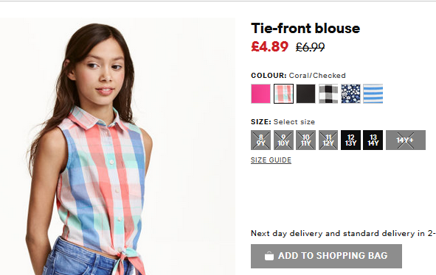The width and height of the screenshot is (436, 275).
Task: Open the product photo of the blouse
Action: (117, 146)
